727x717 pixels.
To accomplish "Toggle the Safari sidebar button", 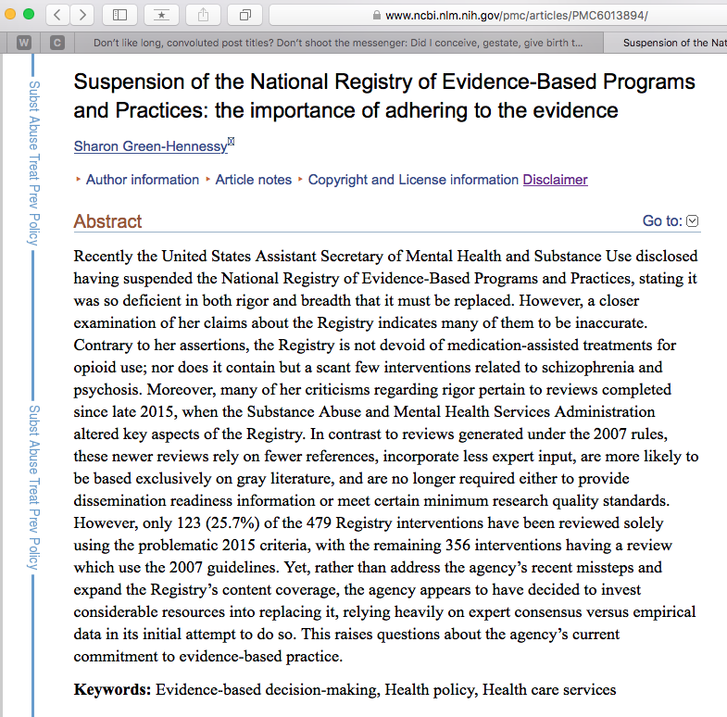I will pos(119,15).
